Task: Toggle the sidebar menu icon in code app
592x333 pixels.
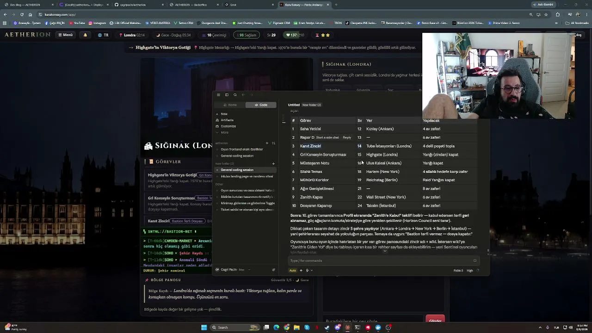Action: coord(218,95)
